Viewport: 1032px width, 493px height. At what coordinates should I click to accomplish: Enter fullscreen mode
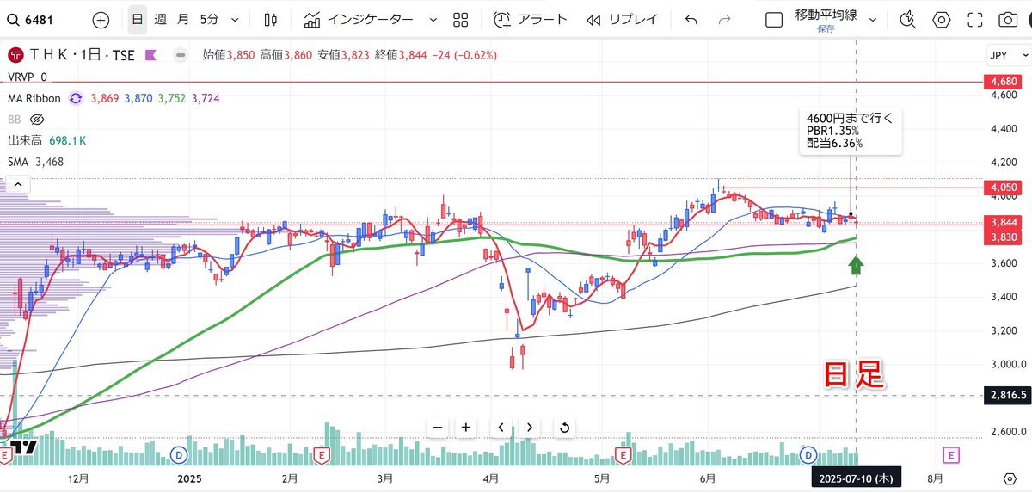(974, 20)
